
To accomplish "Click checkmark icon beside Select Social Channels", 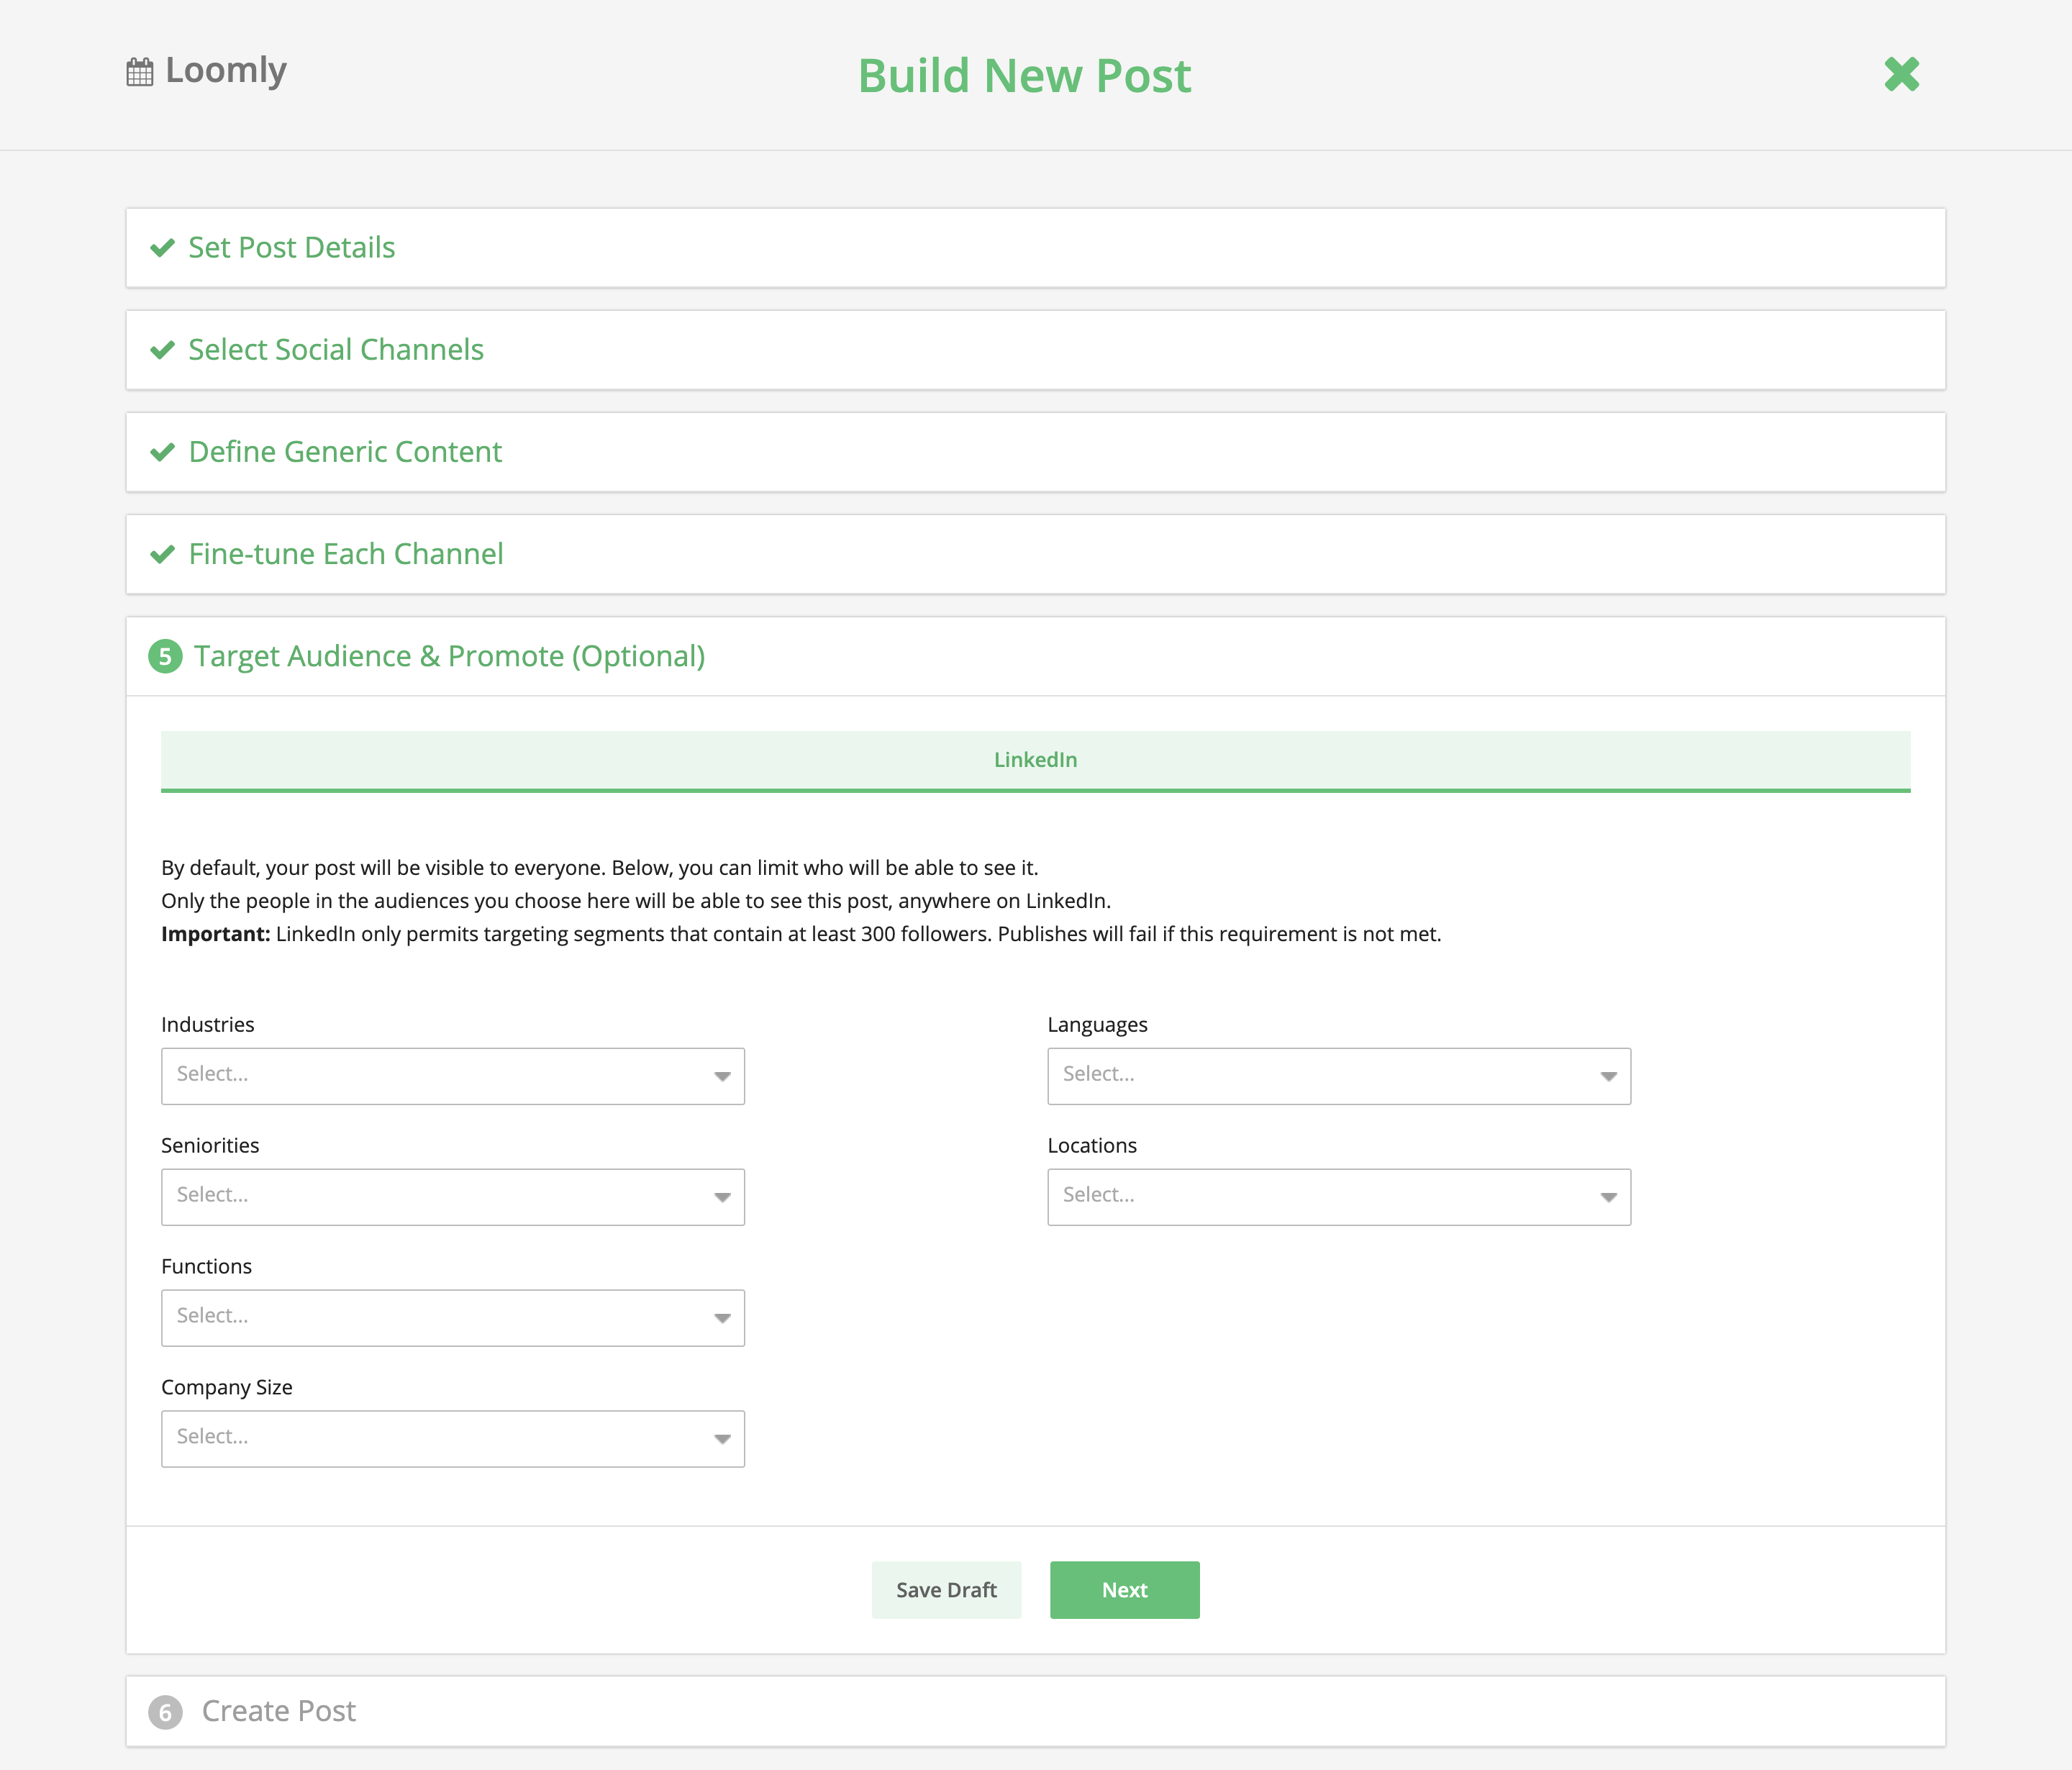I will (162, 350).
